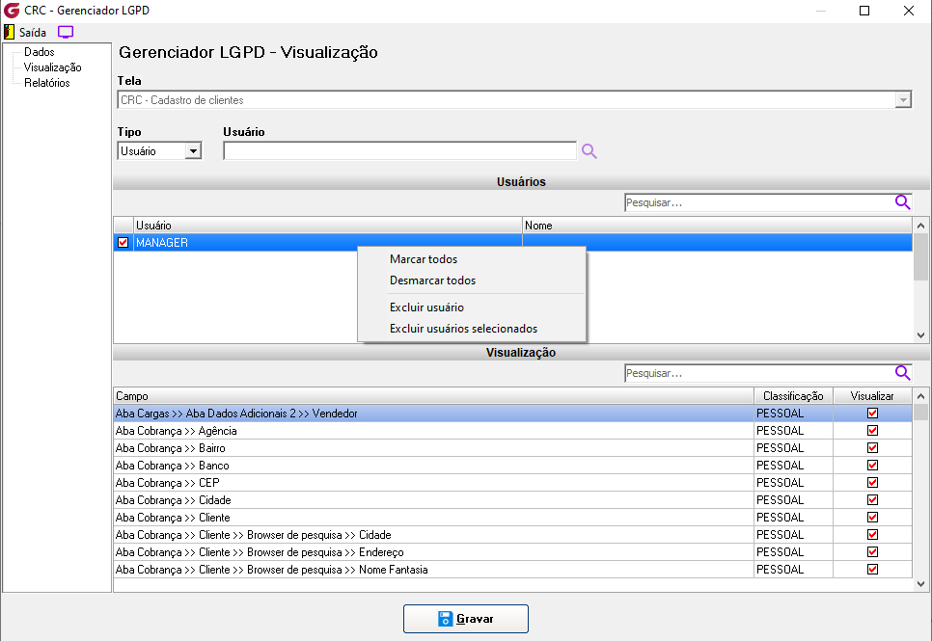
Task: Click the Visualizar column header
Action: (x=872, y=395)
